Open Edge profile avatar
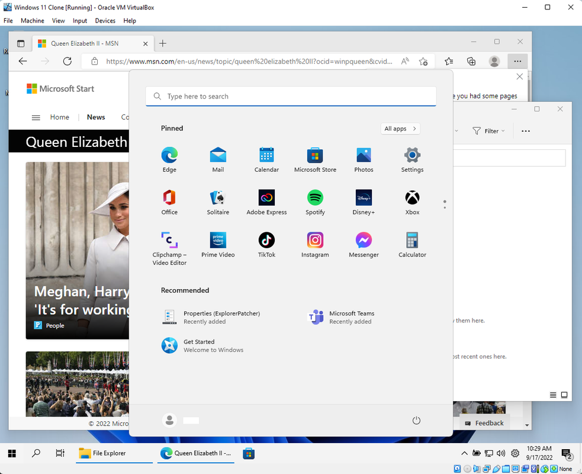 coord(494,61)
